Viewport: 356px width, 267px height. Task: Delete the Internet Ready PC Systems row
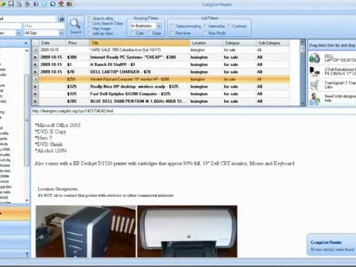pyautogui.click(x=35, y=57)
